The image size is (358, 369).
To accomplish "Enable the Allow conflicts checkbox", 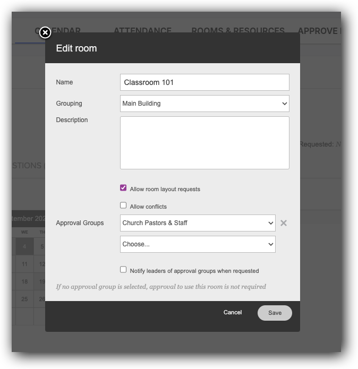I will coord(123,205).
